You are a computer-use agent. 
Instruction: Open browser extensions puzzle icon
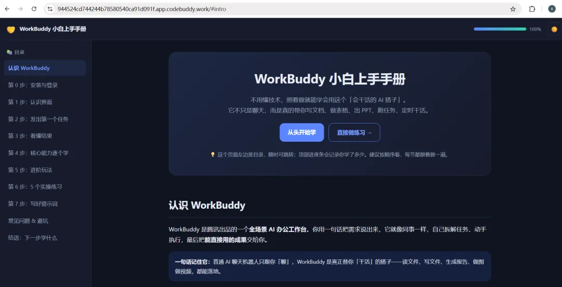pyautogui.click(x=532, y=9)
